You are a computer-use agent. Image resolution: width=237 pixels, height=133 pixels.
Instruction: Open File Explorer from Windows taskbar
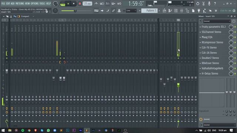(10, 130)
